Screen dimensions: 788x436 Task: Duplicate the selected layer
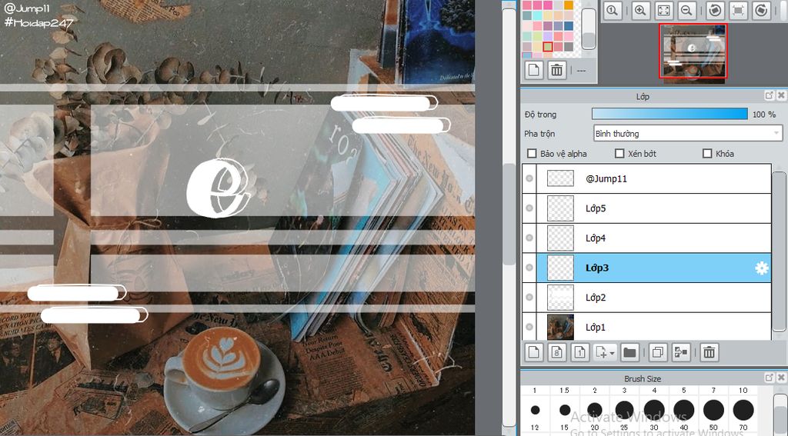point(657,353)
